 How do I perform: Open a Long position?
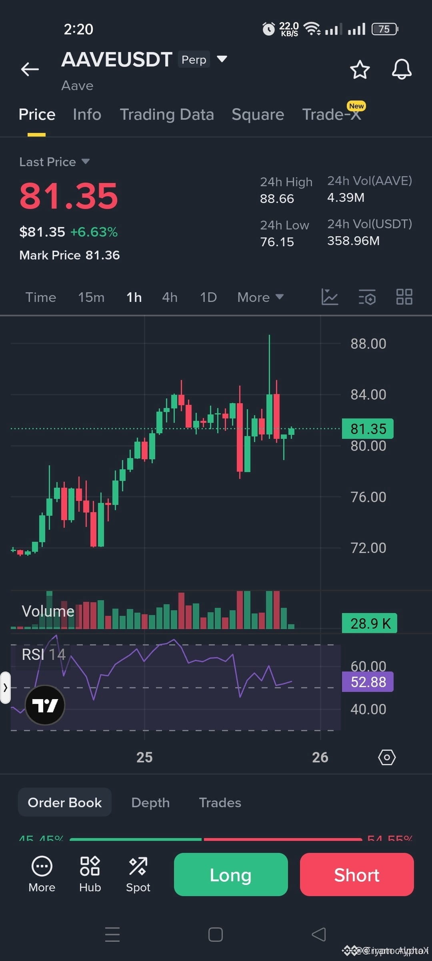[x=231, y=875]
